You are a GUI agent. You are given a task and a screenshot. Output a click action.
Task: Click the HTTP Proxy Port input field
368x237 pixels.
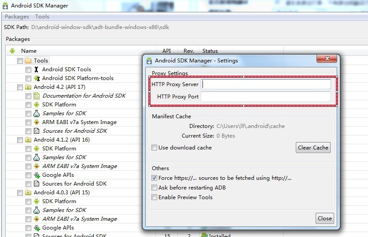[266, 97]
